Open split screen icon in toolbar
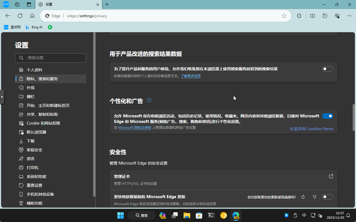Image resolution: width=356 pixels, height=222 pixels. (312, 16)
